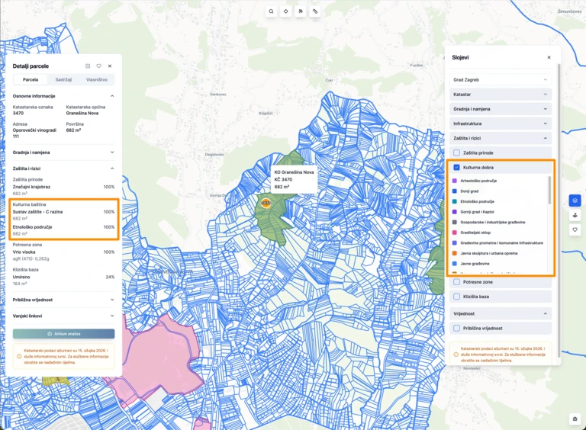Click the search icon in map toolbar
Viewport: 586px width, 430px height.
(x=271, y=11)
